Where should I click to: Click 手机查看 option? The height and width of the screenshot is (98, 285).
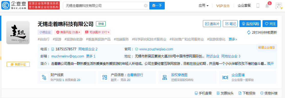click(203, 93)
